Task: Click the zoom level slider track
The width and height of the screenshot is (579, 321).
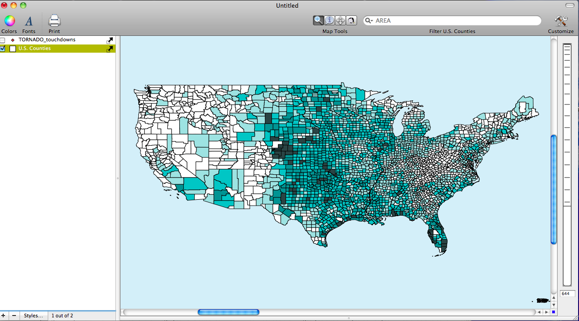Action: (x=567, y=245)
